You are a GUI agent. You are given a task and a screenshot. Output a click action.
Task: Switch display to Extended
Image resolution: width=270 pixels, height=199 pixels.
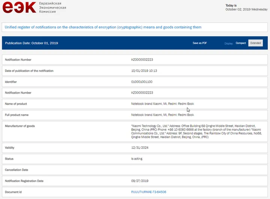(x=255, y=43)
